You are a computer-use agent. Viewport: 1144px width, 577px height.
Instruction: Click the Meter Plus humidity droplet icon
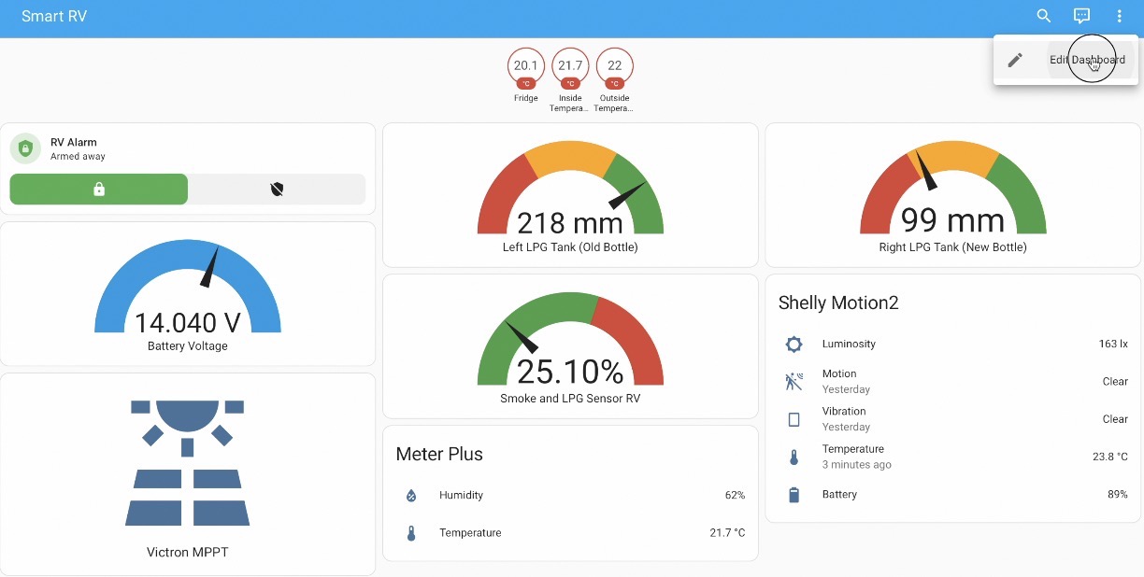point(410,495)
